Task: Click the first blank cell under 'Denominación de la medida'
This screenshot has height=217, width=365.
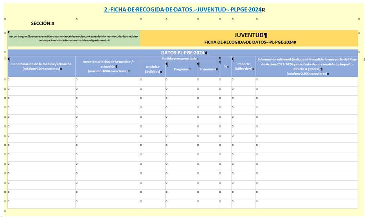Action: [42, 82]
